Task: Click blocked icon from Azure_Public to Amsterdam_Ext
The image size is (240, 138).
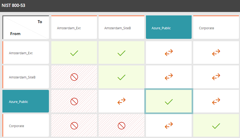Action: click(74, 101)
